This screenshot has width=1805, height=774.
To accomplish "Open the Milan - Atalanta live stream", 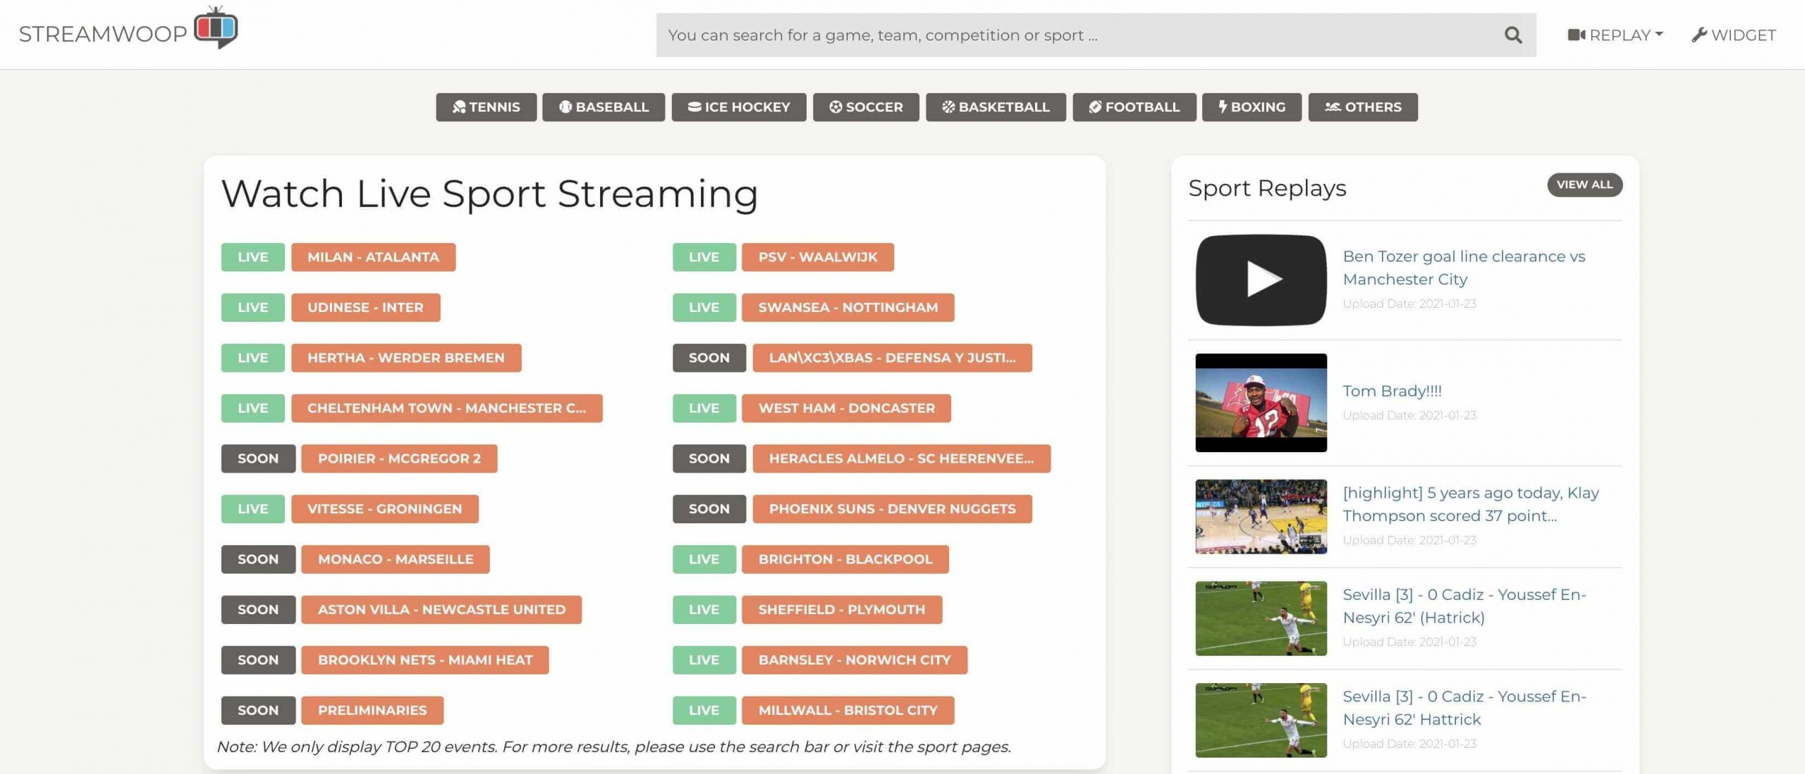I will [373, 257].
